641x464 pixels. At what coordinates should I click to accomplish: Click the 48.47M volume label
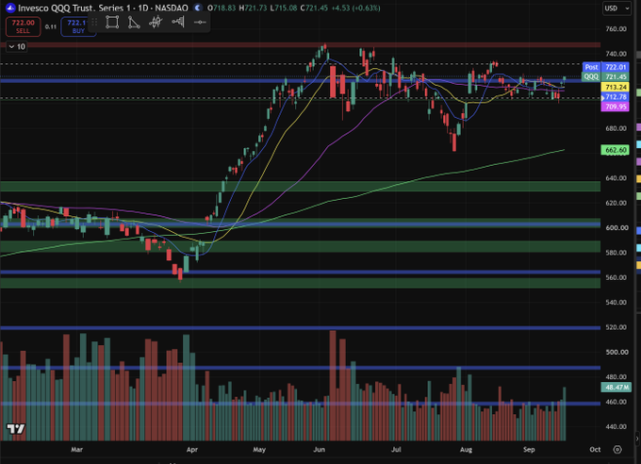pos(616,387)
